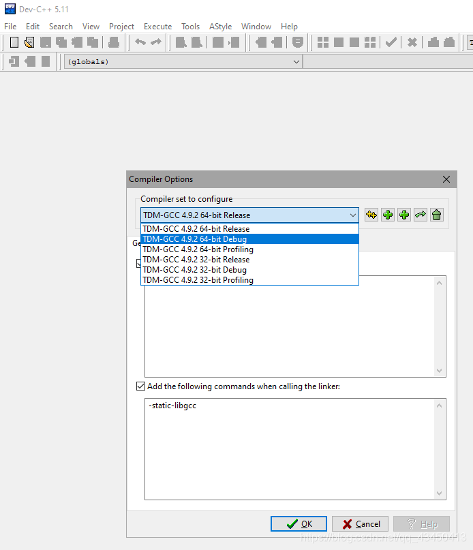Click the Compile grid icon in toolbar
Image resolution: width=473 pixels, height=550 pixels.
(x=323, y=42)
